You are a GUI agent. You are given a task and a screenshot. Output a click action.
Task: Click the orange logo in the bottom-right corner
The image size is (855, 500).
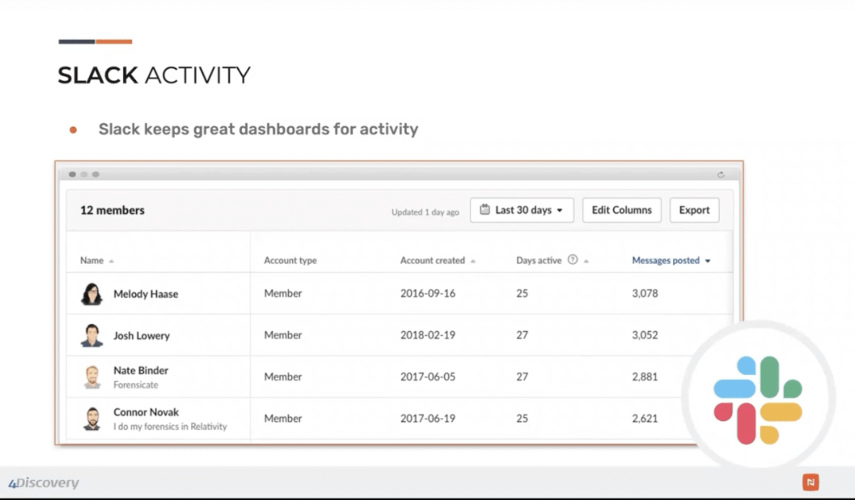point(812,483)
